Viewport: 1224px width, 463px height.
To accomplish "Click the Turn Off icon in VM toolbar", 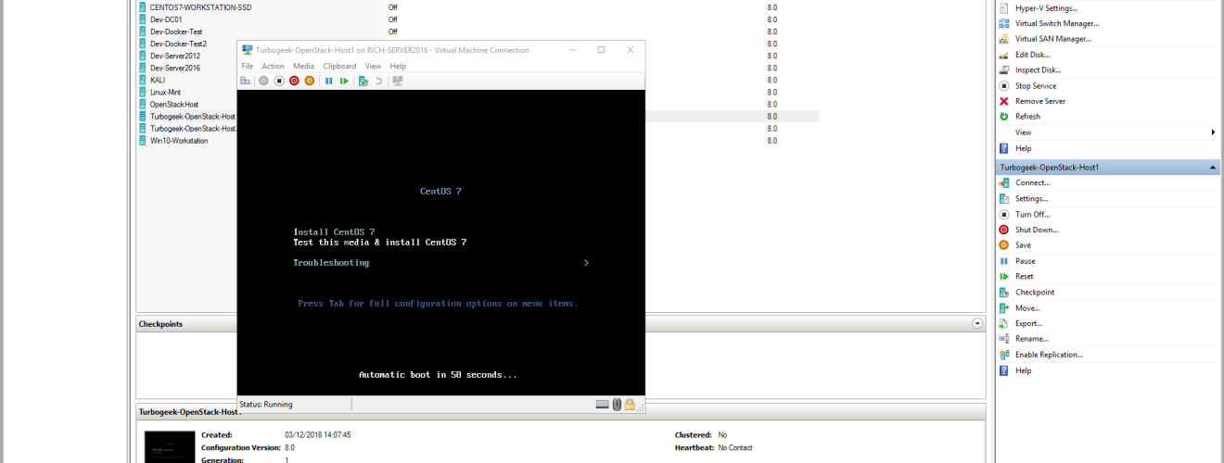I will coord(279,81).
